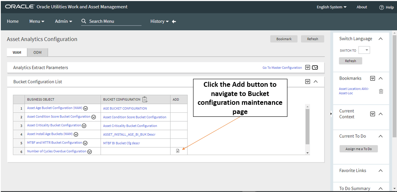Open zone menu icon for Bookmarks panel
The width and height of the screenshot is (397, 192).
pos(373,78)
